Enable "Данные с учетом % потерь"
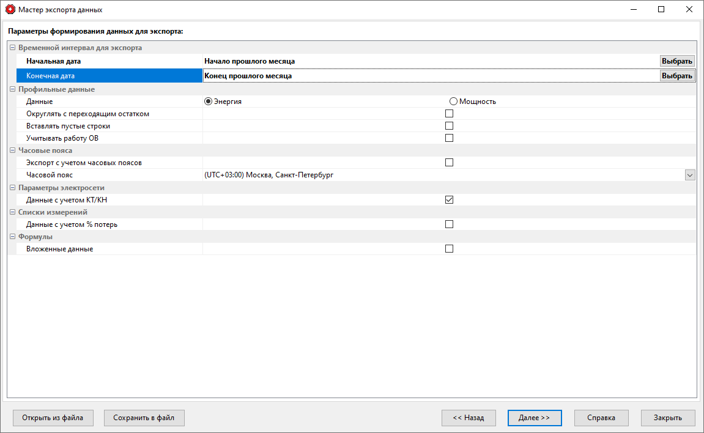704x433 pixels. [x=450, y=223]
